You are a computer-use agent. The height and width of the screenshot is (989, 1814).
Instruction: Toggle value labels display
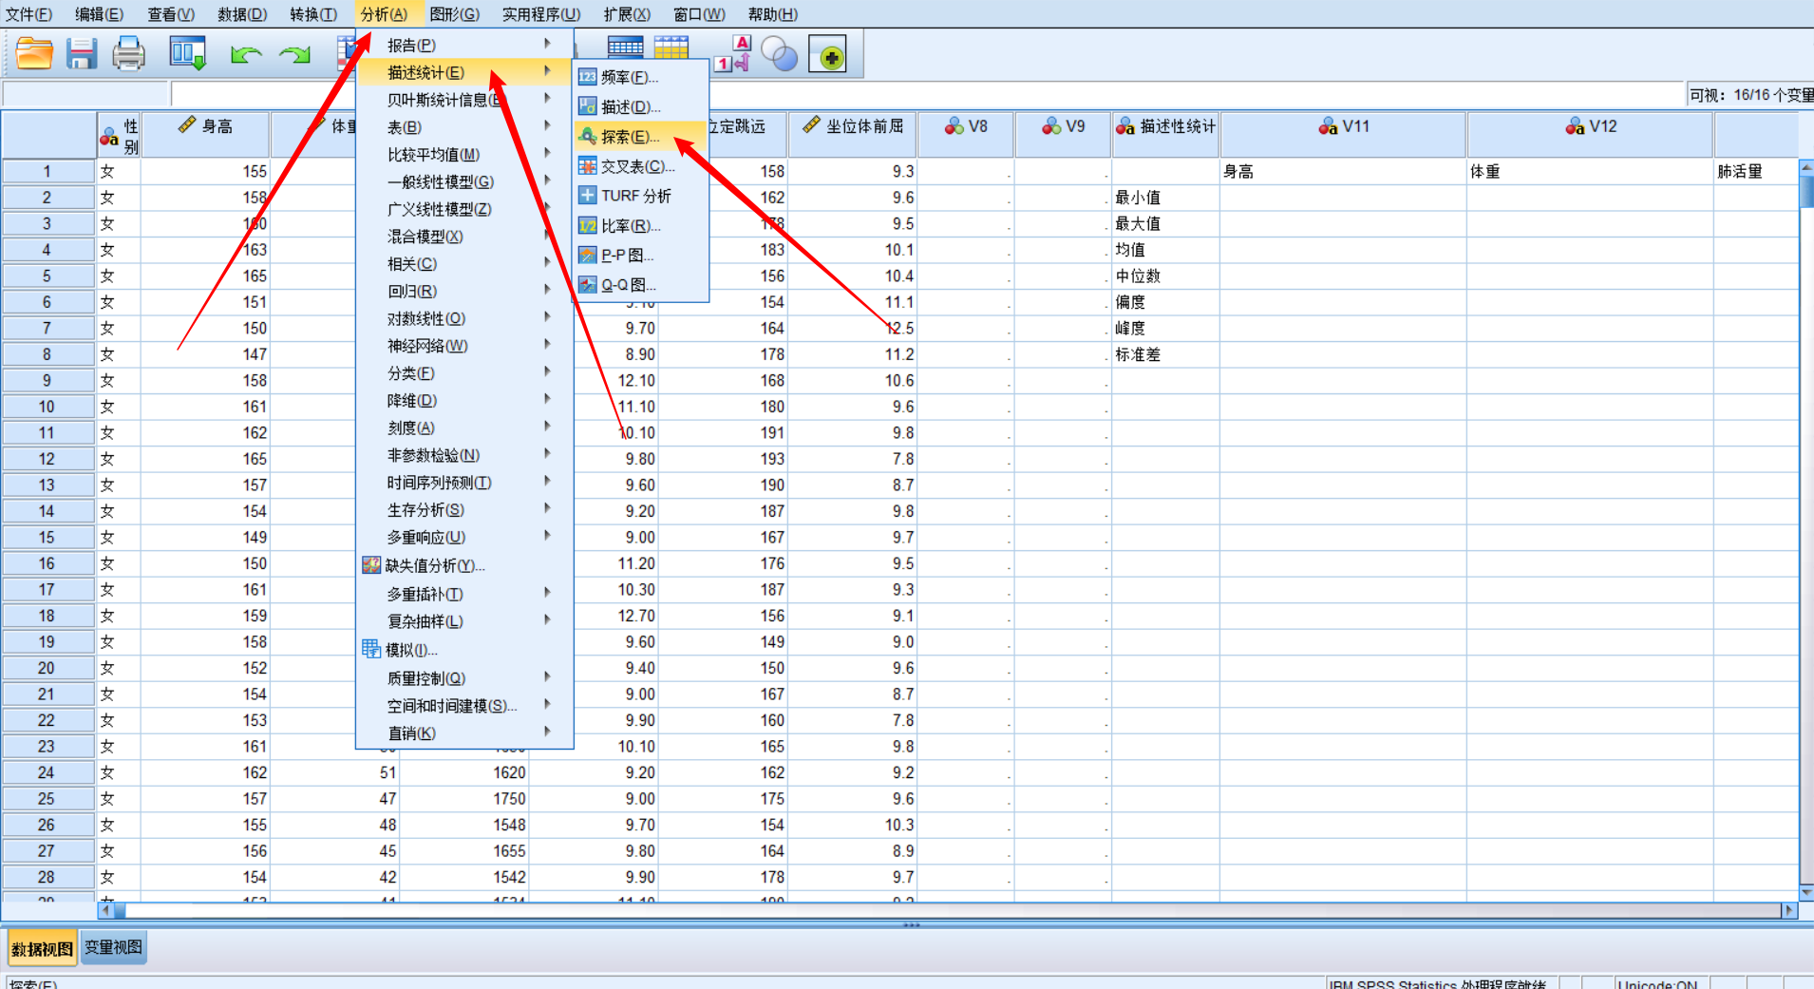pos(731,54)
